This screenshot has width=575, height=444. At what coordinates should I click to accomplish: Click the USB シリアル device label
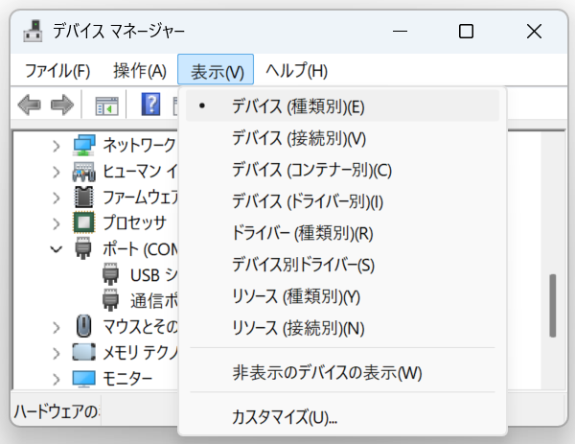click(153, 275)
